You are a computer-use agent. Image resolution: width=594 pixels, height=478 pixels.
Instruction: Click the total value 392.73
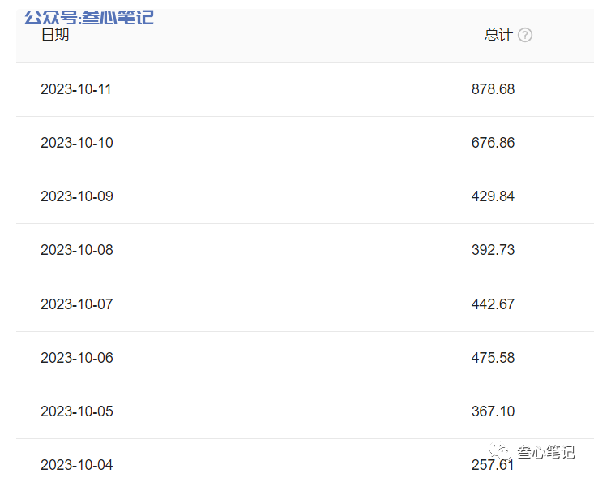tap(493, 250)
